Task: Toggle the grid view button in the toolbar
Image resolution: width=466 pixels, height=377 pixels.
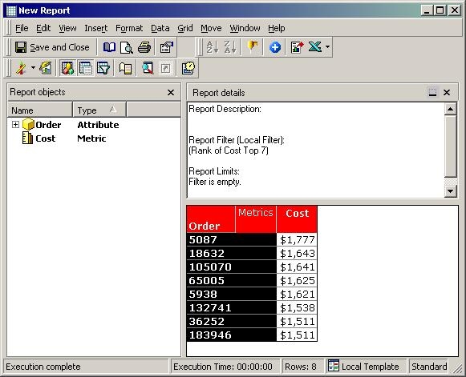Action: pyautogui.click(x=86, y=68)
